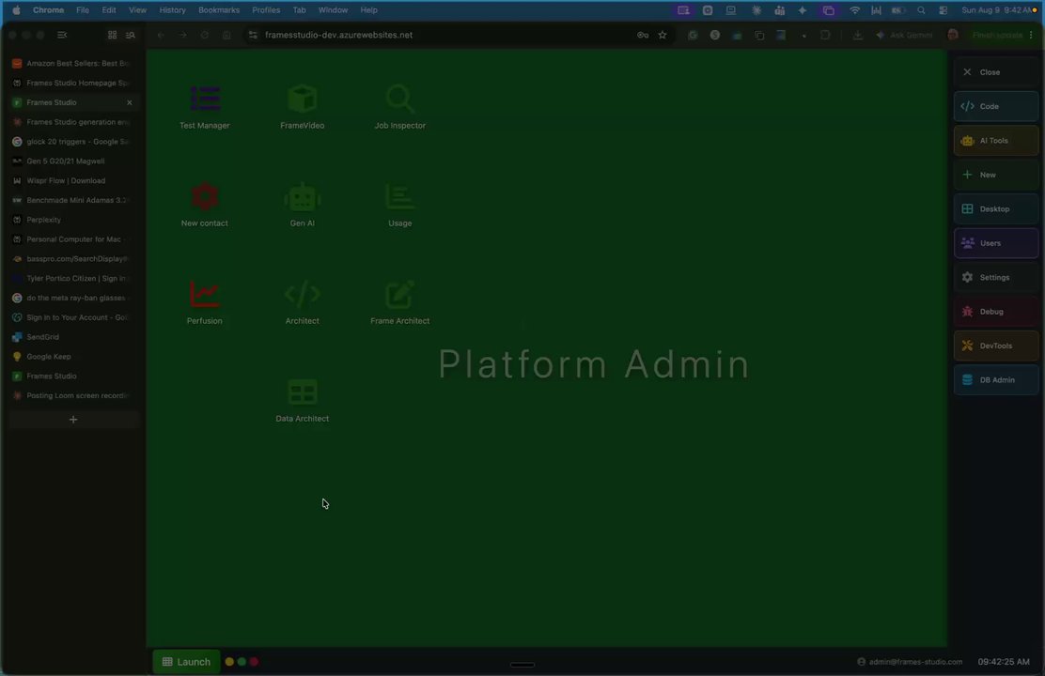This screenshot has width=1045, height=676.
Task: Switch to the Perplexity tab
Action: (72, 220)
